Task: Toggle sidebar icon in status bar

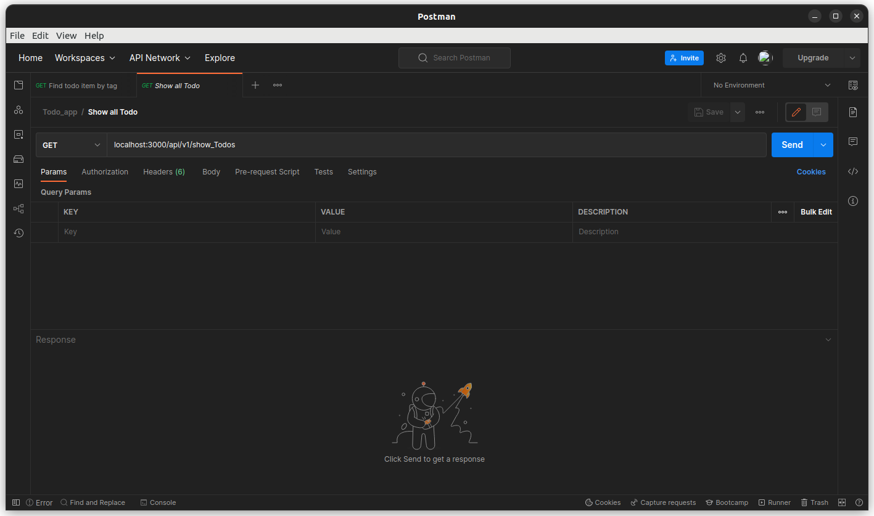Action: [x=16, y=502]
